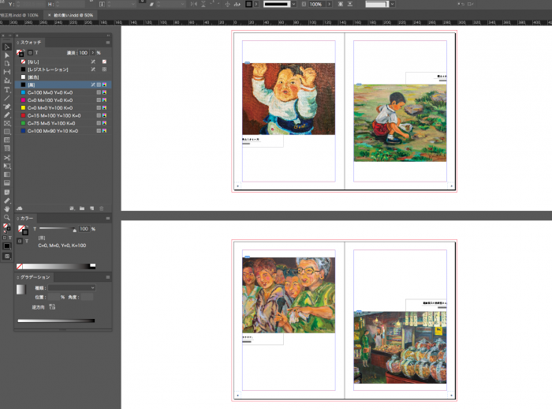Select the baby painting image on page
The image size is (552, 409).
[289, 99]
